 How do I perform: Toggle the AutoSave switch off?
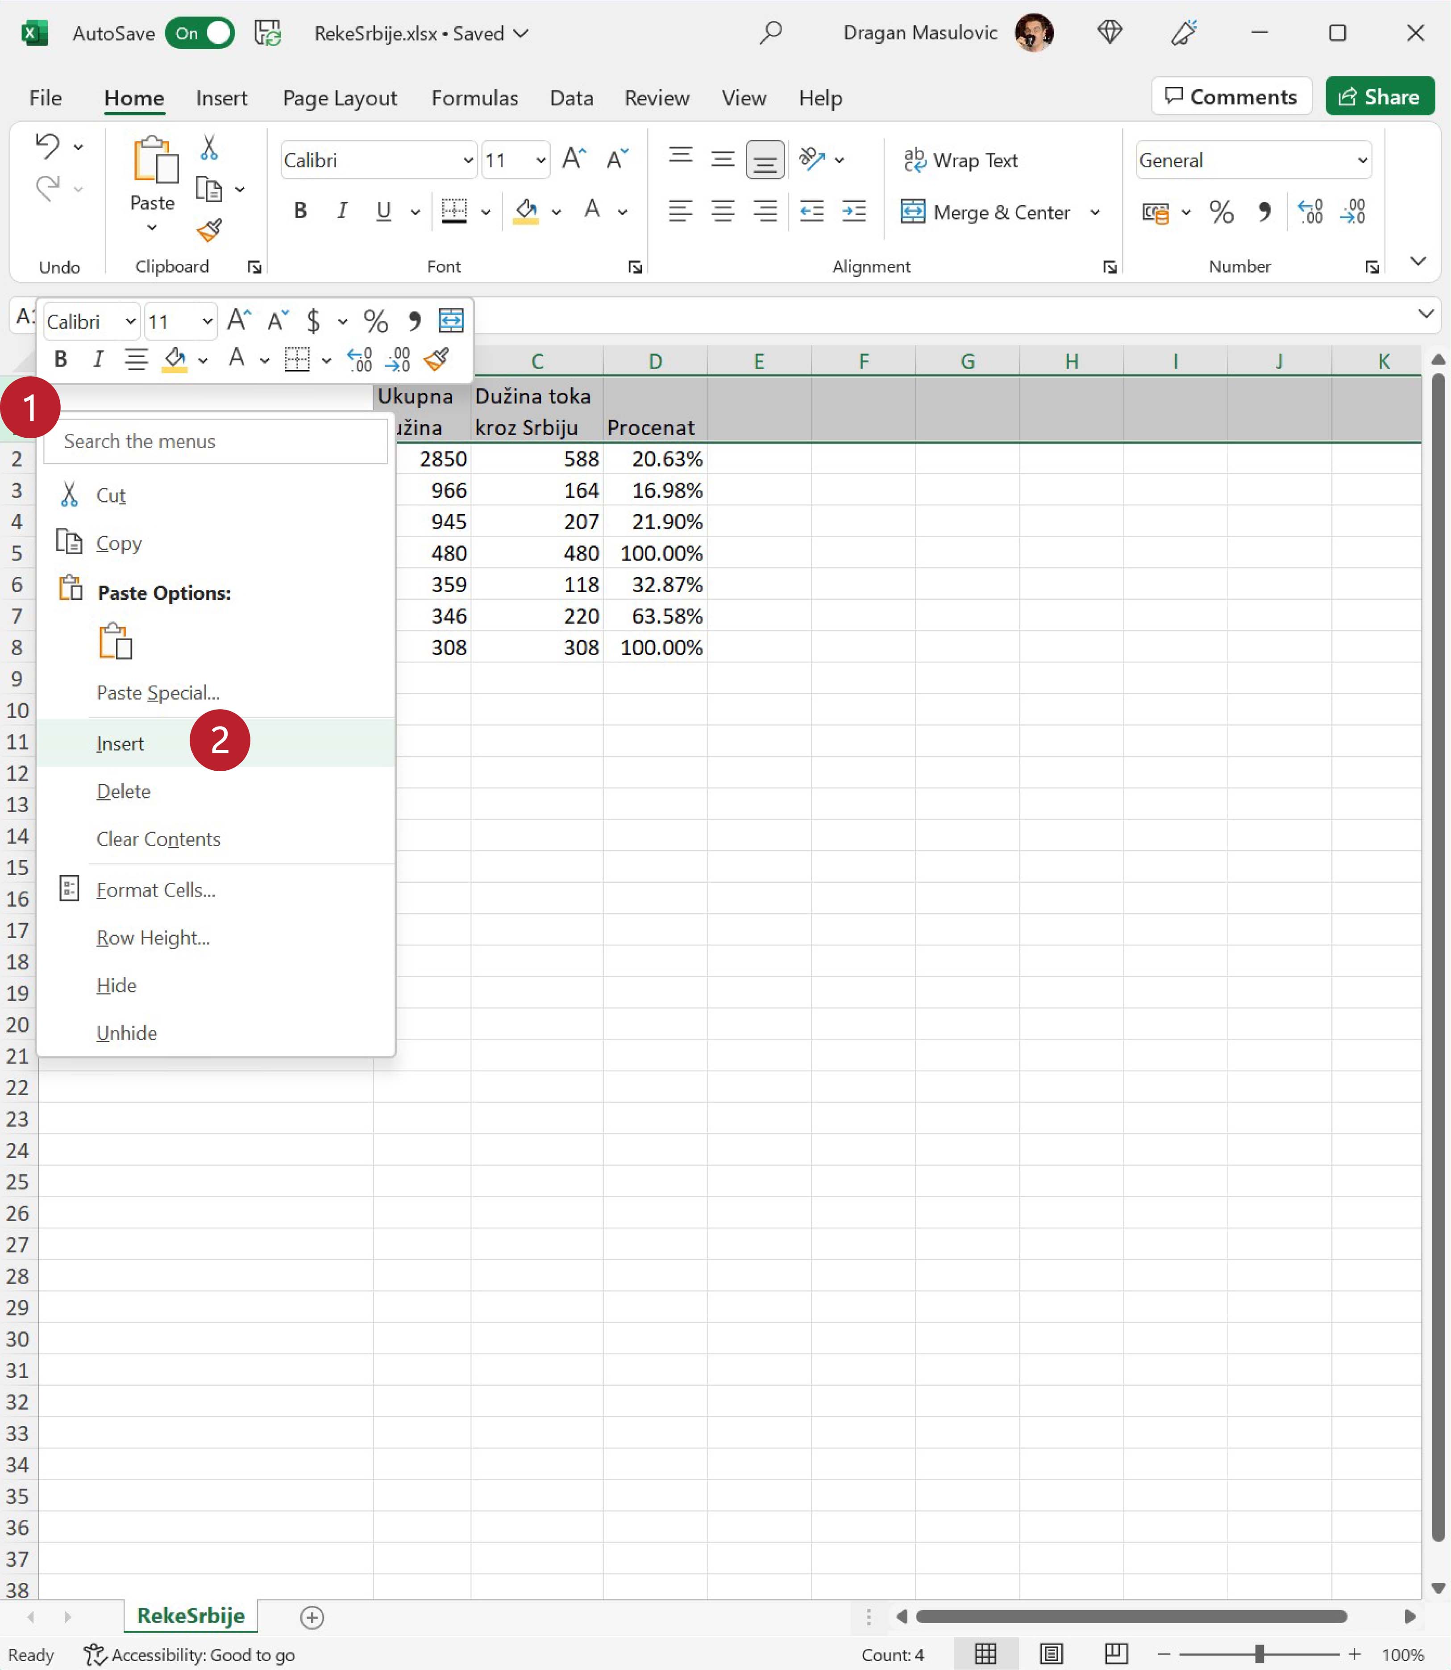[x=200, y=33]
